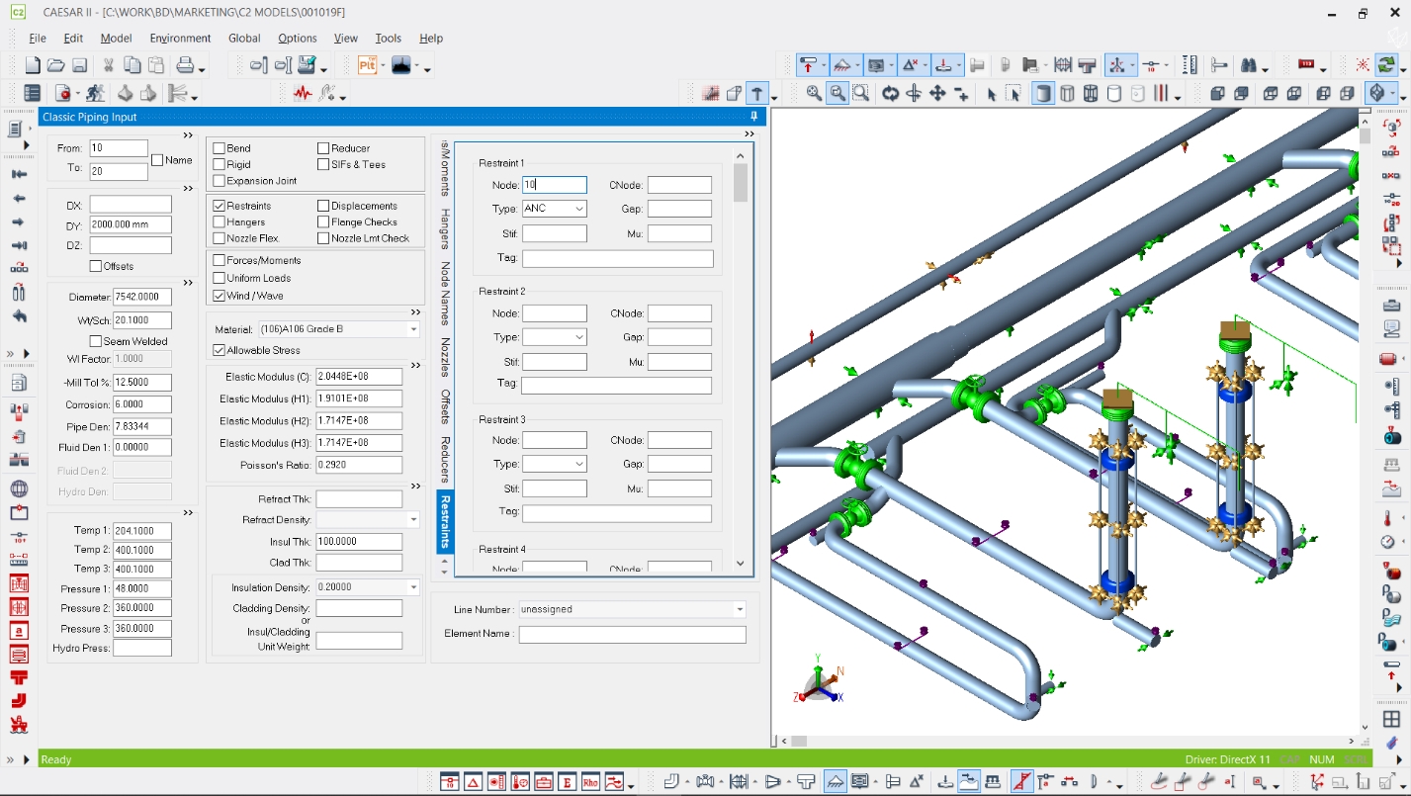The height and width of the screenshot is (796, 1411).
Task: Click the Print icon in toolbar
Action: (185, 65)
